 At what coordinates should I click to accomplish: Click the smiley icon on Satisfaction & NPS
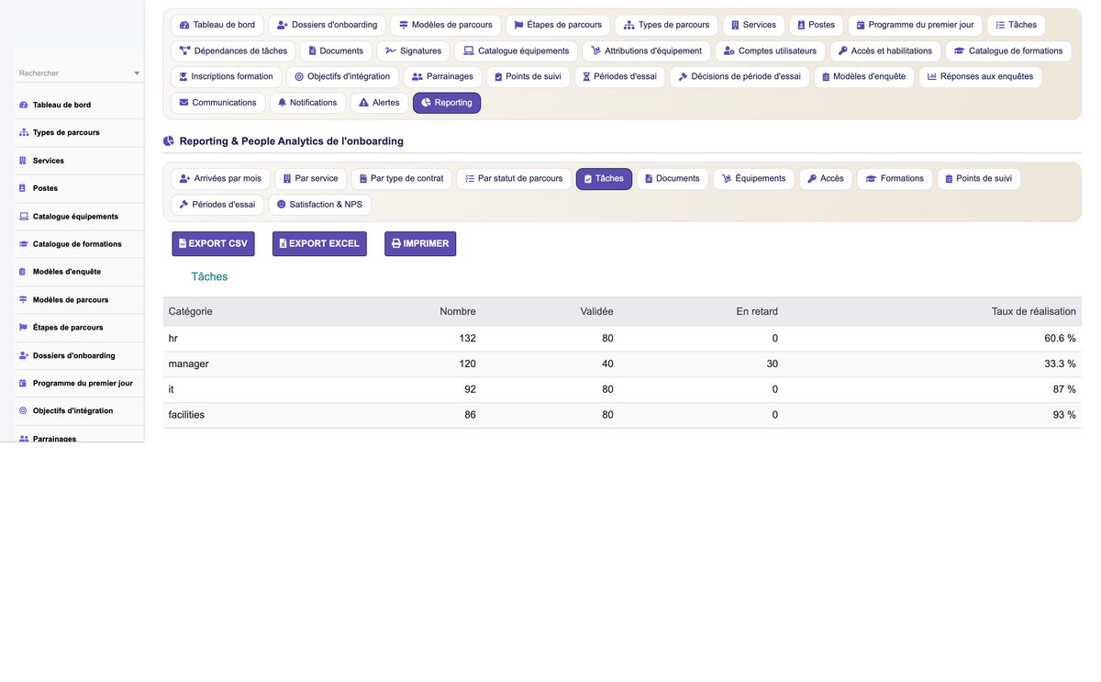[281, 205]
